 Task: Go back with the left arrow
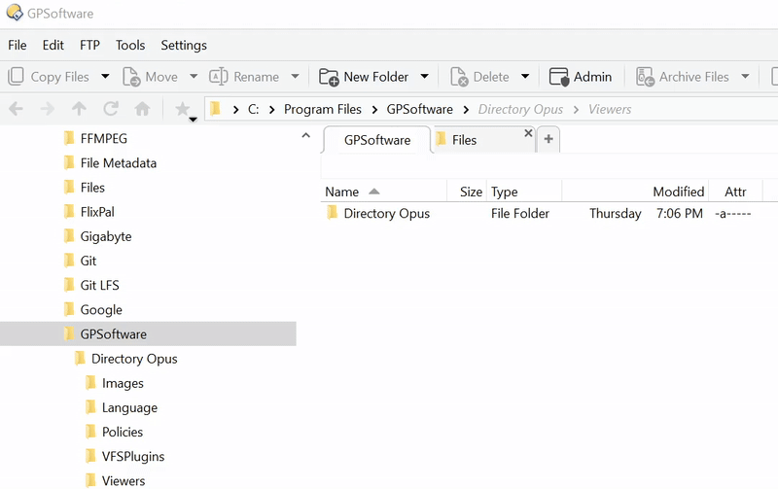coord(16,109)
